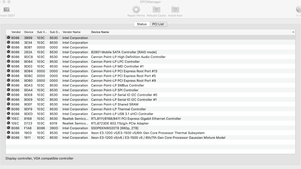Click device ID cell 'D723'

click(x=28, y=123)
